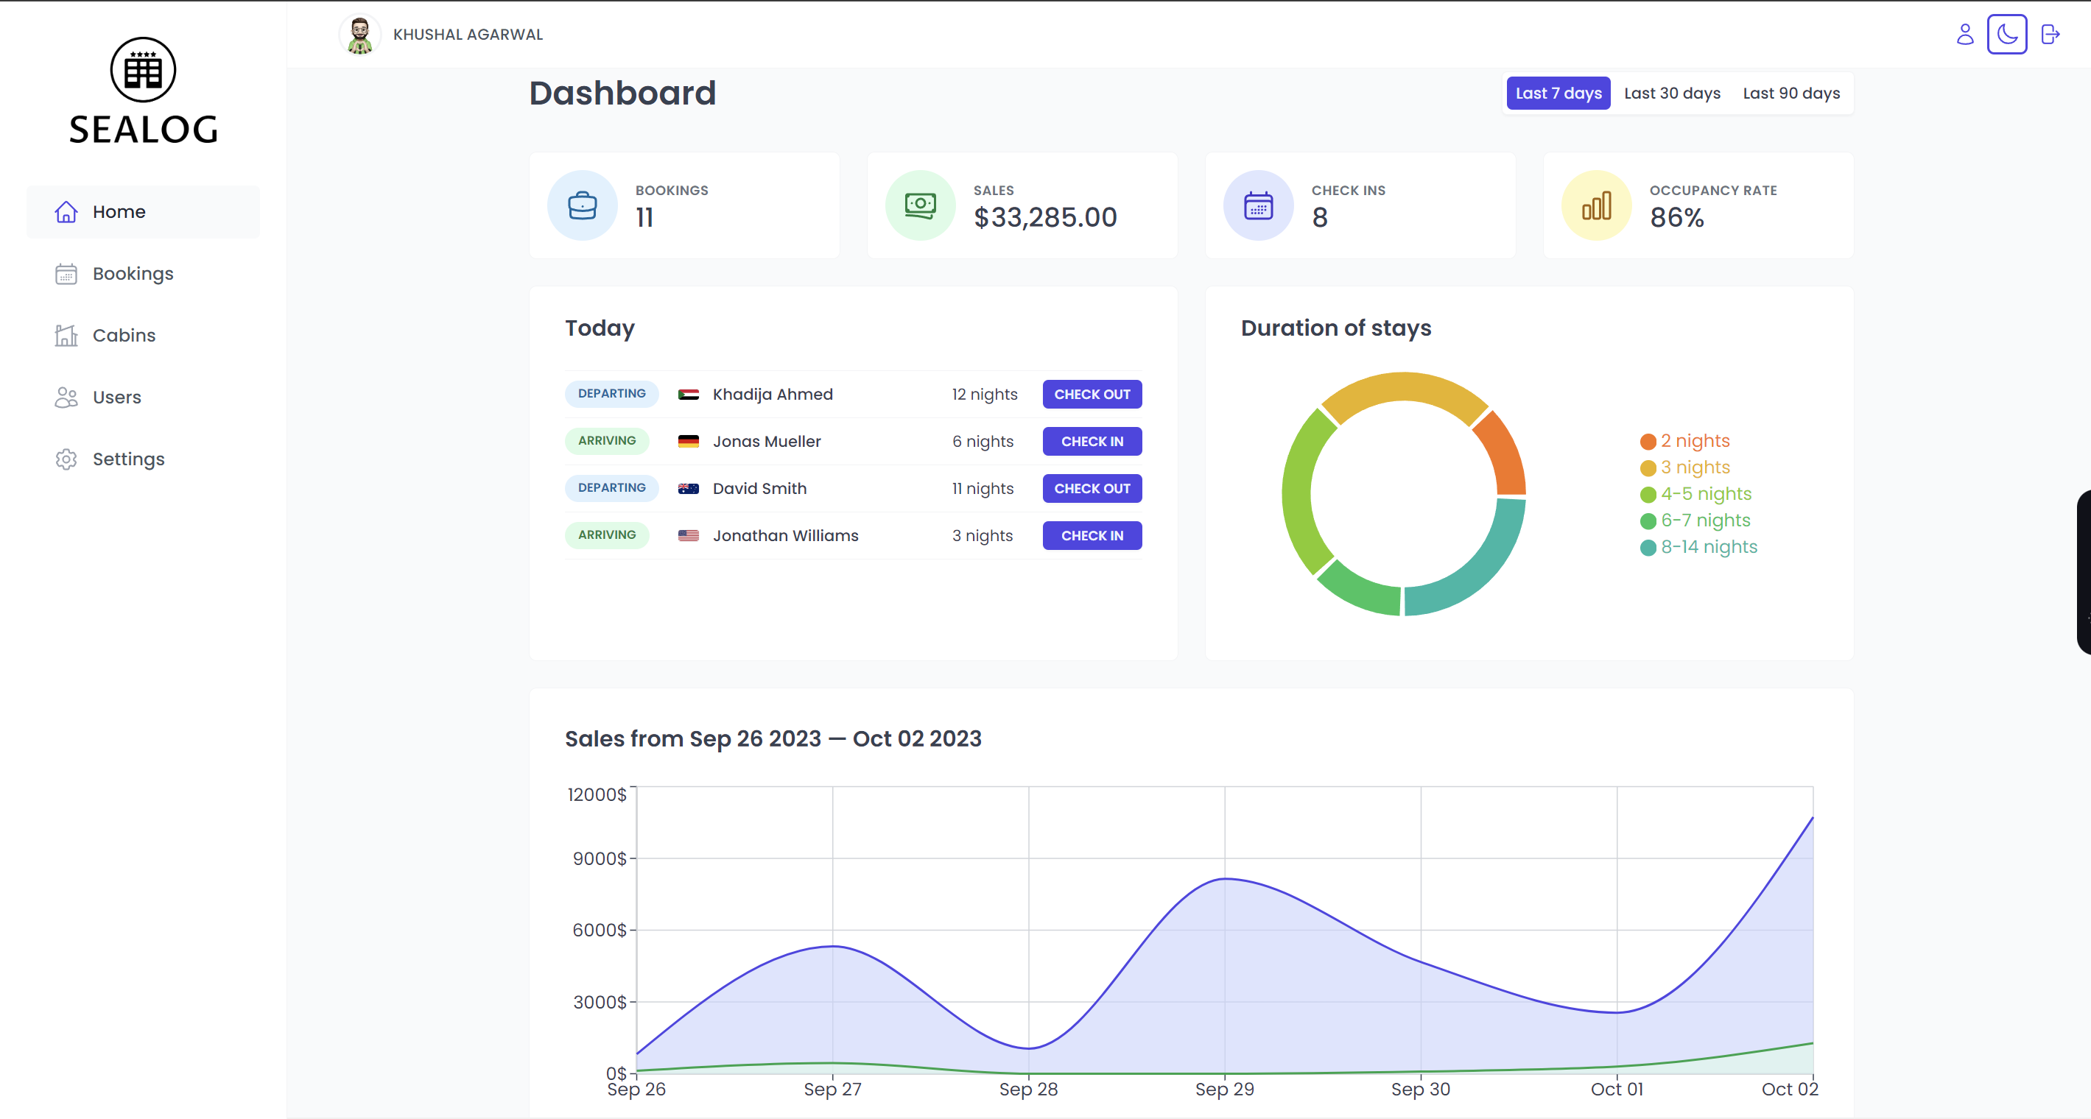This screenshot has width=2091, height=1119.
Task: Click the Cabins icon in sidebar
Action: coord(66,336)
